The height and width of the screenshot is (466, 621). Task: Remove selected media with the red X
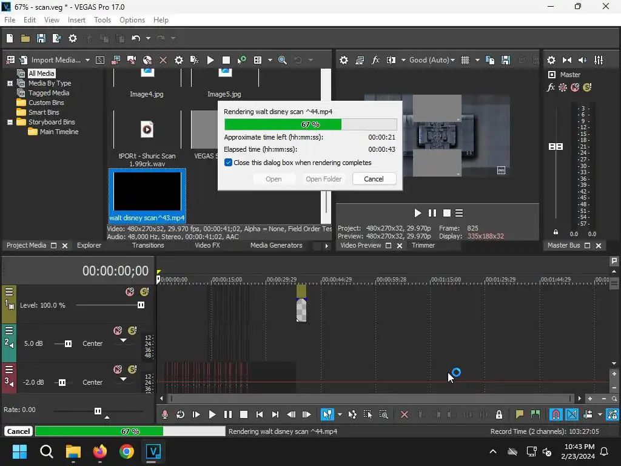(x=163, y=60)
